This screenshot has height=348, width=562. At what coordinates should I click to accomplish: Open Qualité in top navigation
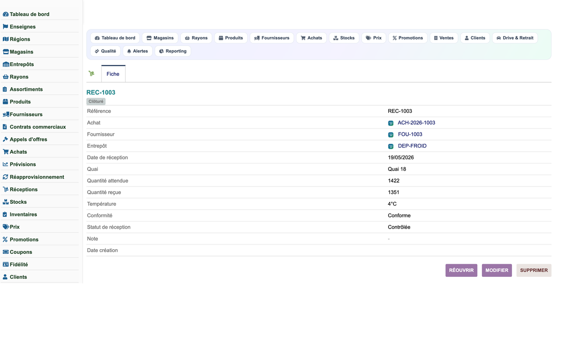[105, 51]
